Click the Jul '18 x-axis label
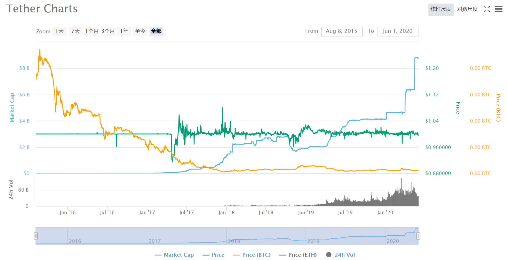Viewport: 508px width, 260px height. (266, 212)
